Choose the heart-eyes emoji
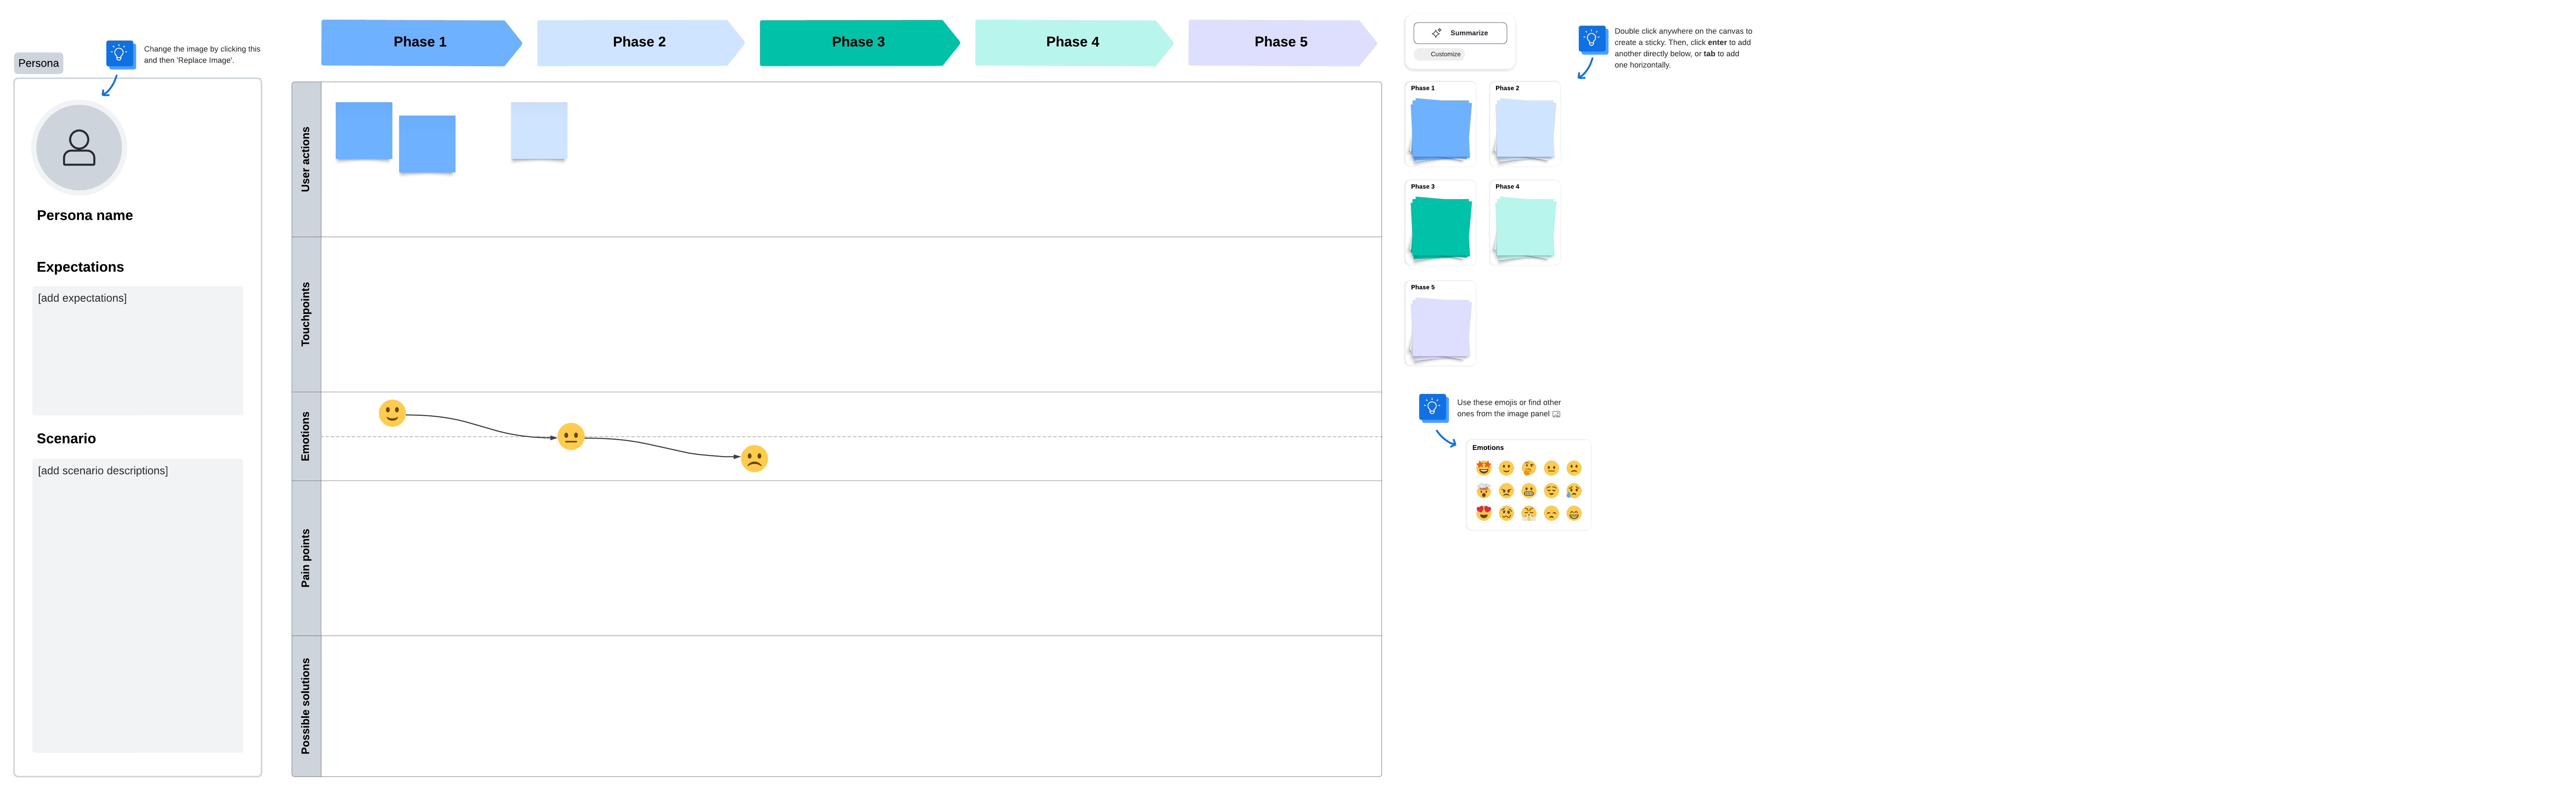The width and height of the screenshot is (2576, 791). pos(1484,513)
